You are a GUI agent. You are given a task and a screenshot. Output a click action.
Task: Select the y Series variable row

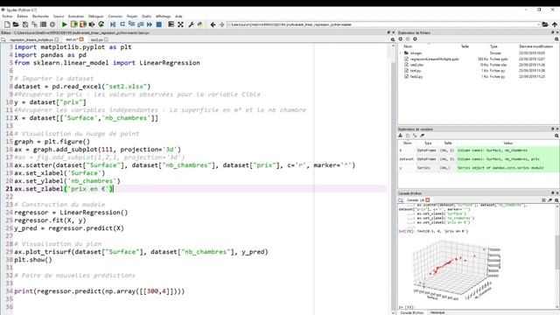pos(479,167)
